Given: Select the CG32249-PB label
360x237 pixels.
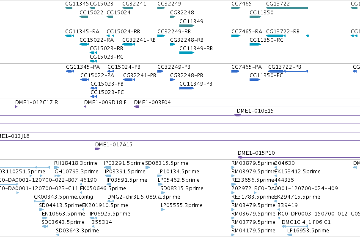Looking at the screenshot, I should click(x=174, y=67).
